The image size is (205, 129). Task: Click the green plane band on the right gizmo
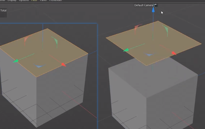pos(165,31)
